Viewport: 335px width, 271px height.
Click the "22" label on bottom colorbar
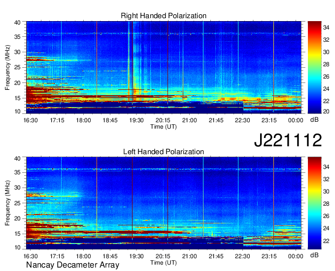click(x=326, y=241)
